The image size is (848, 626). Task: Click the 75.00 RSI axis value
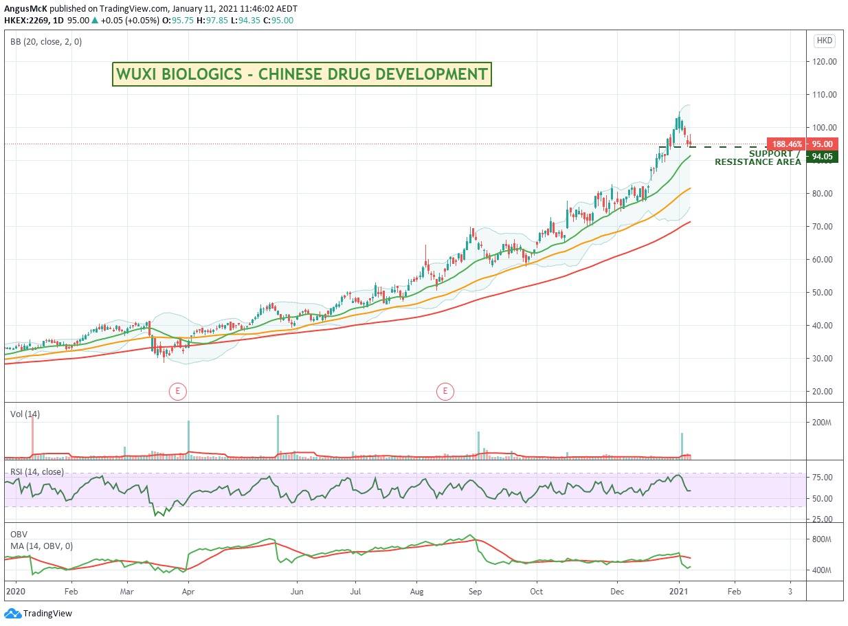823,477
